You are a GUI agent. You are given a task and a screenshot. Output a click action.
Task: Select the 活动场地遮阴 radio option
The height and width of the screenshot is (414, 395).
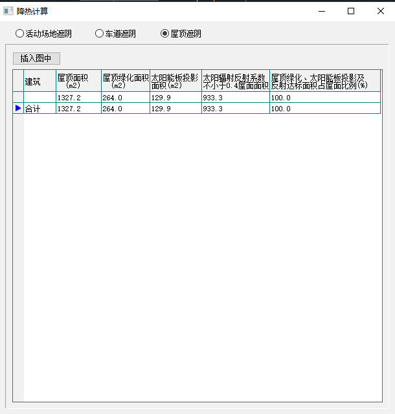pos(20,34)
